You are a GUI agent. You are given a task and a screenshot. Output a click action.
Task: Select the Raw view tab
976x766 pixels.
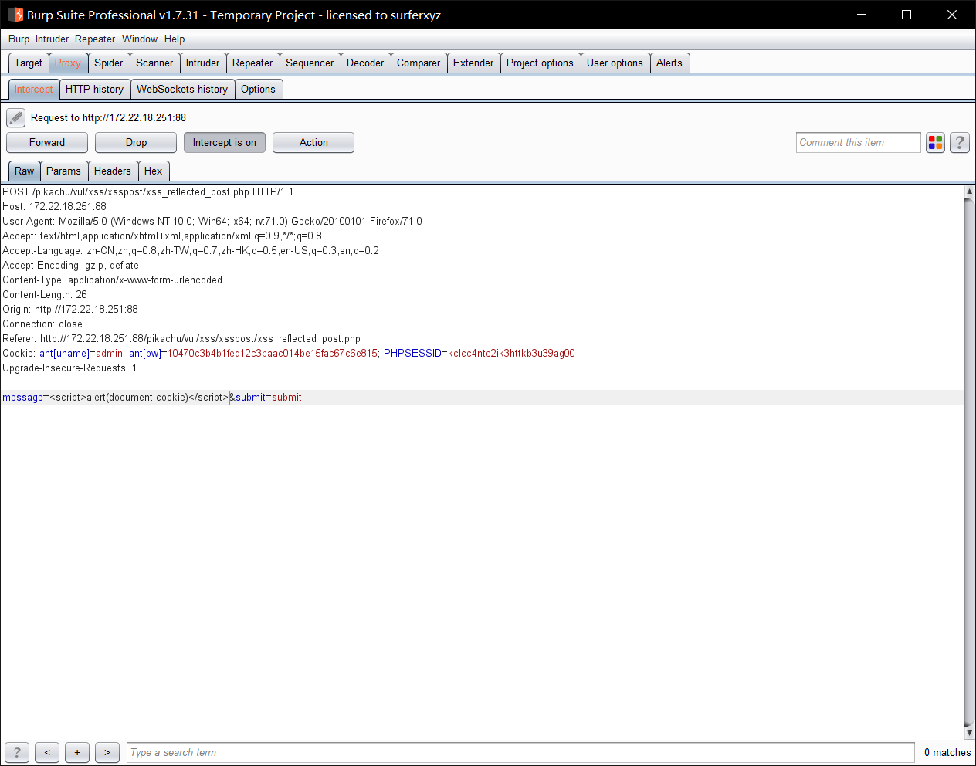25,171
